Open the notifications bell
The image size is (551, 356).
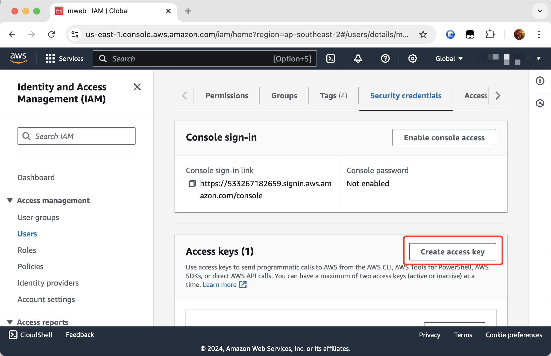358,58
